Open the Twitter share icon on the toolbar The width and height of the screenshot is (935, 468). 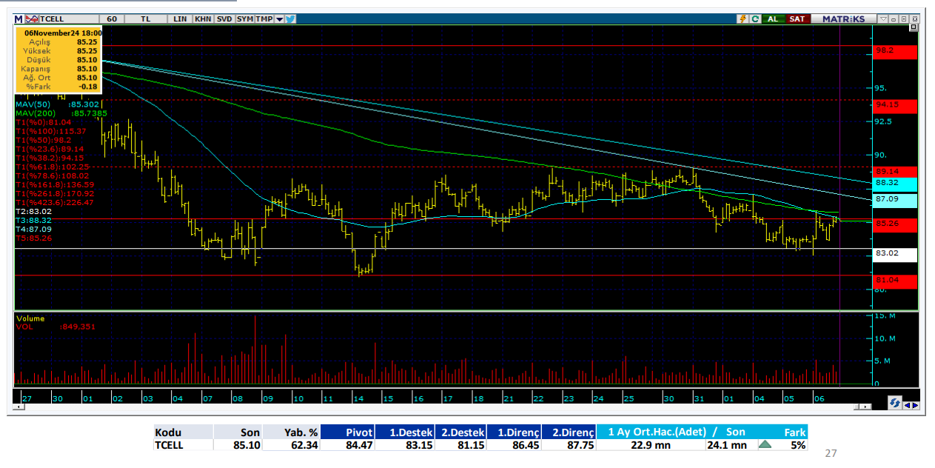(292, 19)
